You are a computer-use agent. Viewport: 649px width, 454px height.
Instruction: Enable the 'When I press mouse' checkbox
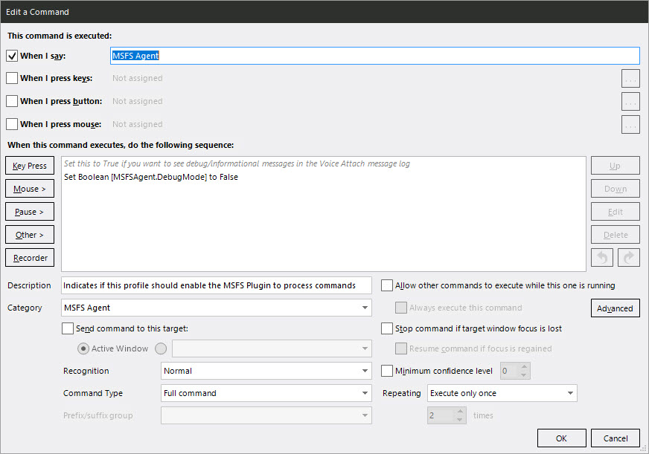[12, 124]
